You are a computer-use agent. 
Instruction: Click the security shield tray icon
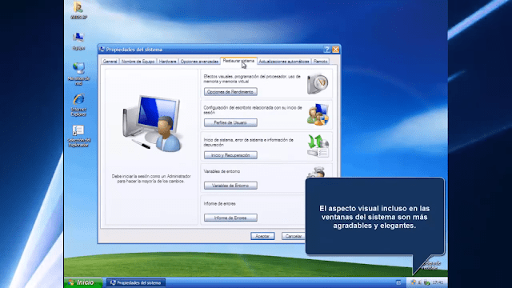(414, 282)
